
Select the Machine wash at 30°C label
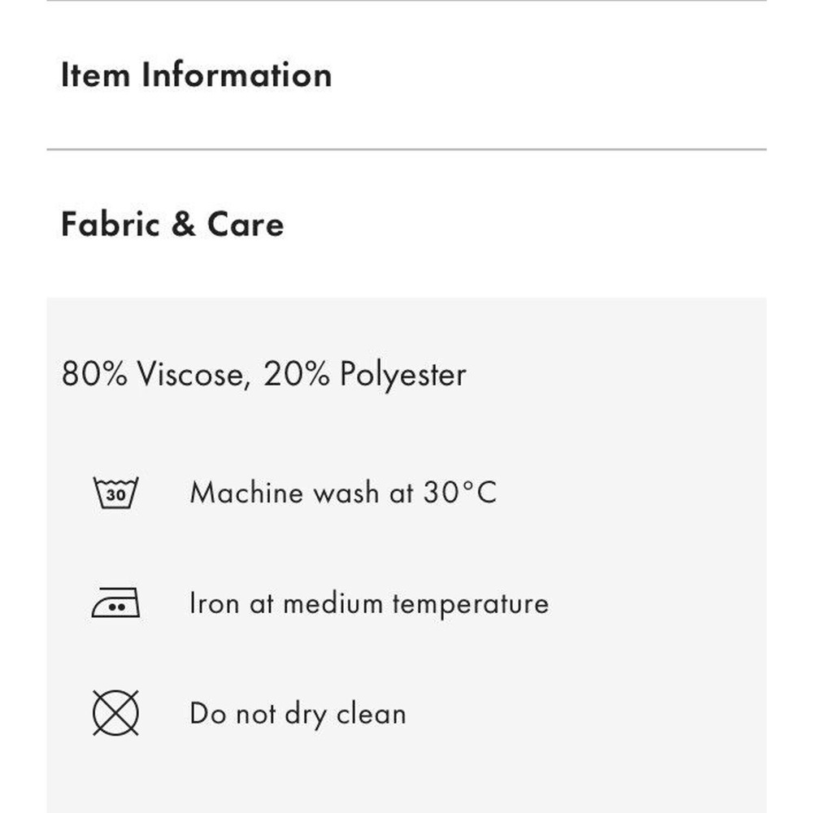coord(343,493)
